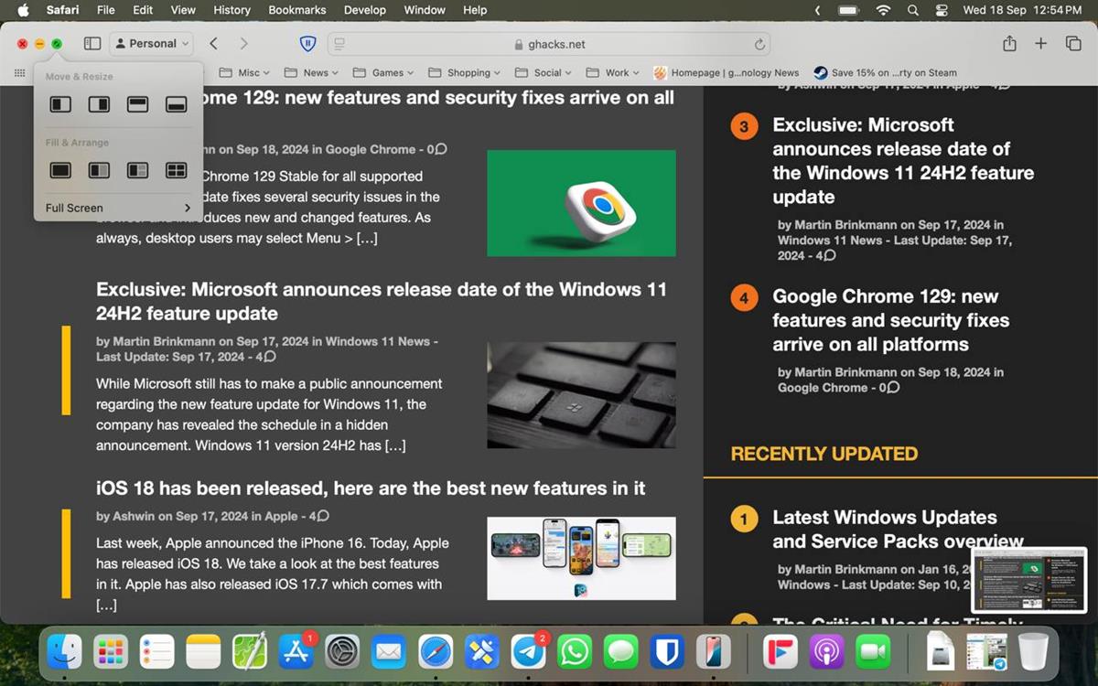Tile window to the top half
The height and width of the screenshot is (686, 1098).
[137, 105]
